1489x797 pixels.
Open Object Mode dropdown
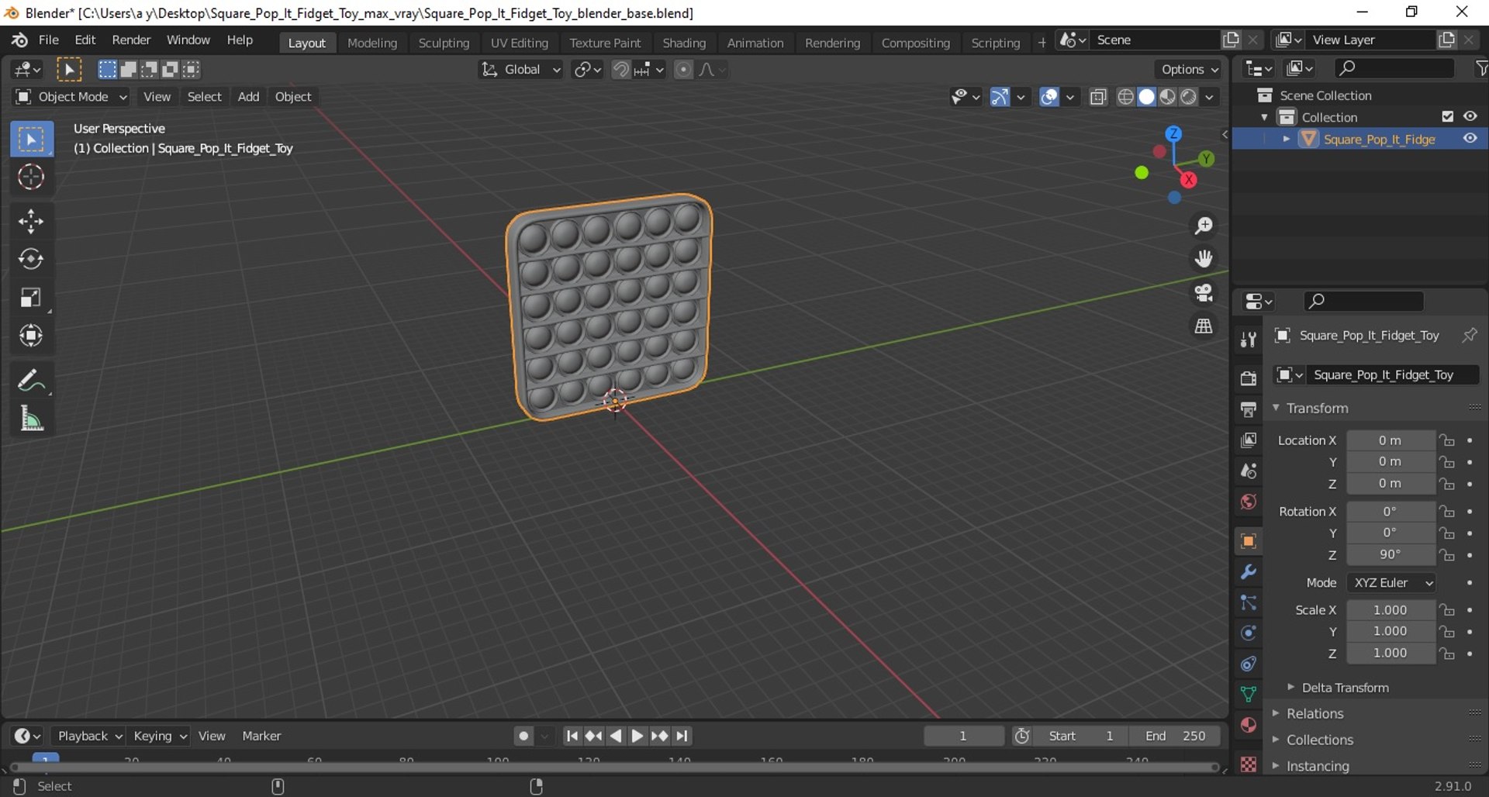click(71, 97)
